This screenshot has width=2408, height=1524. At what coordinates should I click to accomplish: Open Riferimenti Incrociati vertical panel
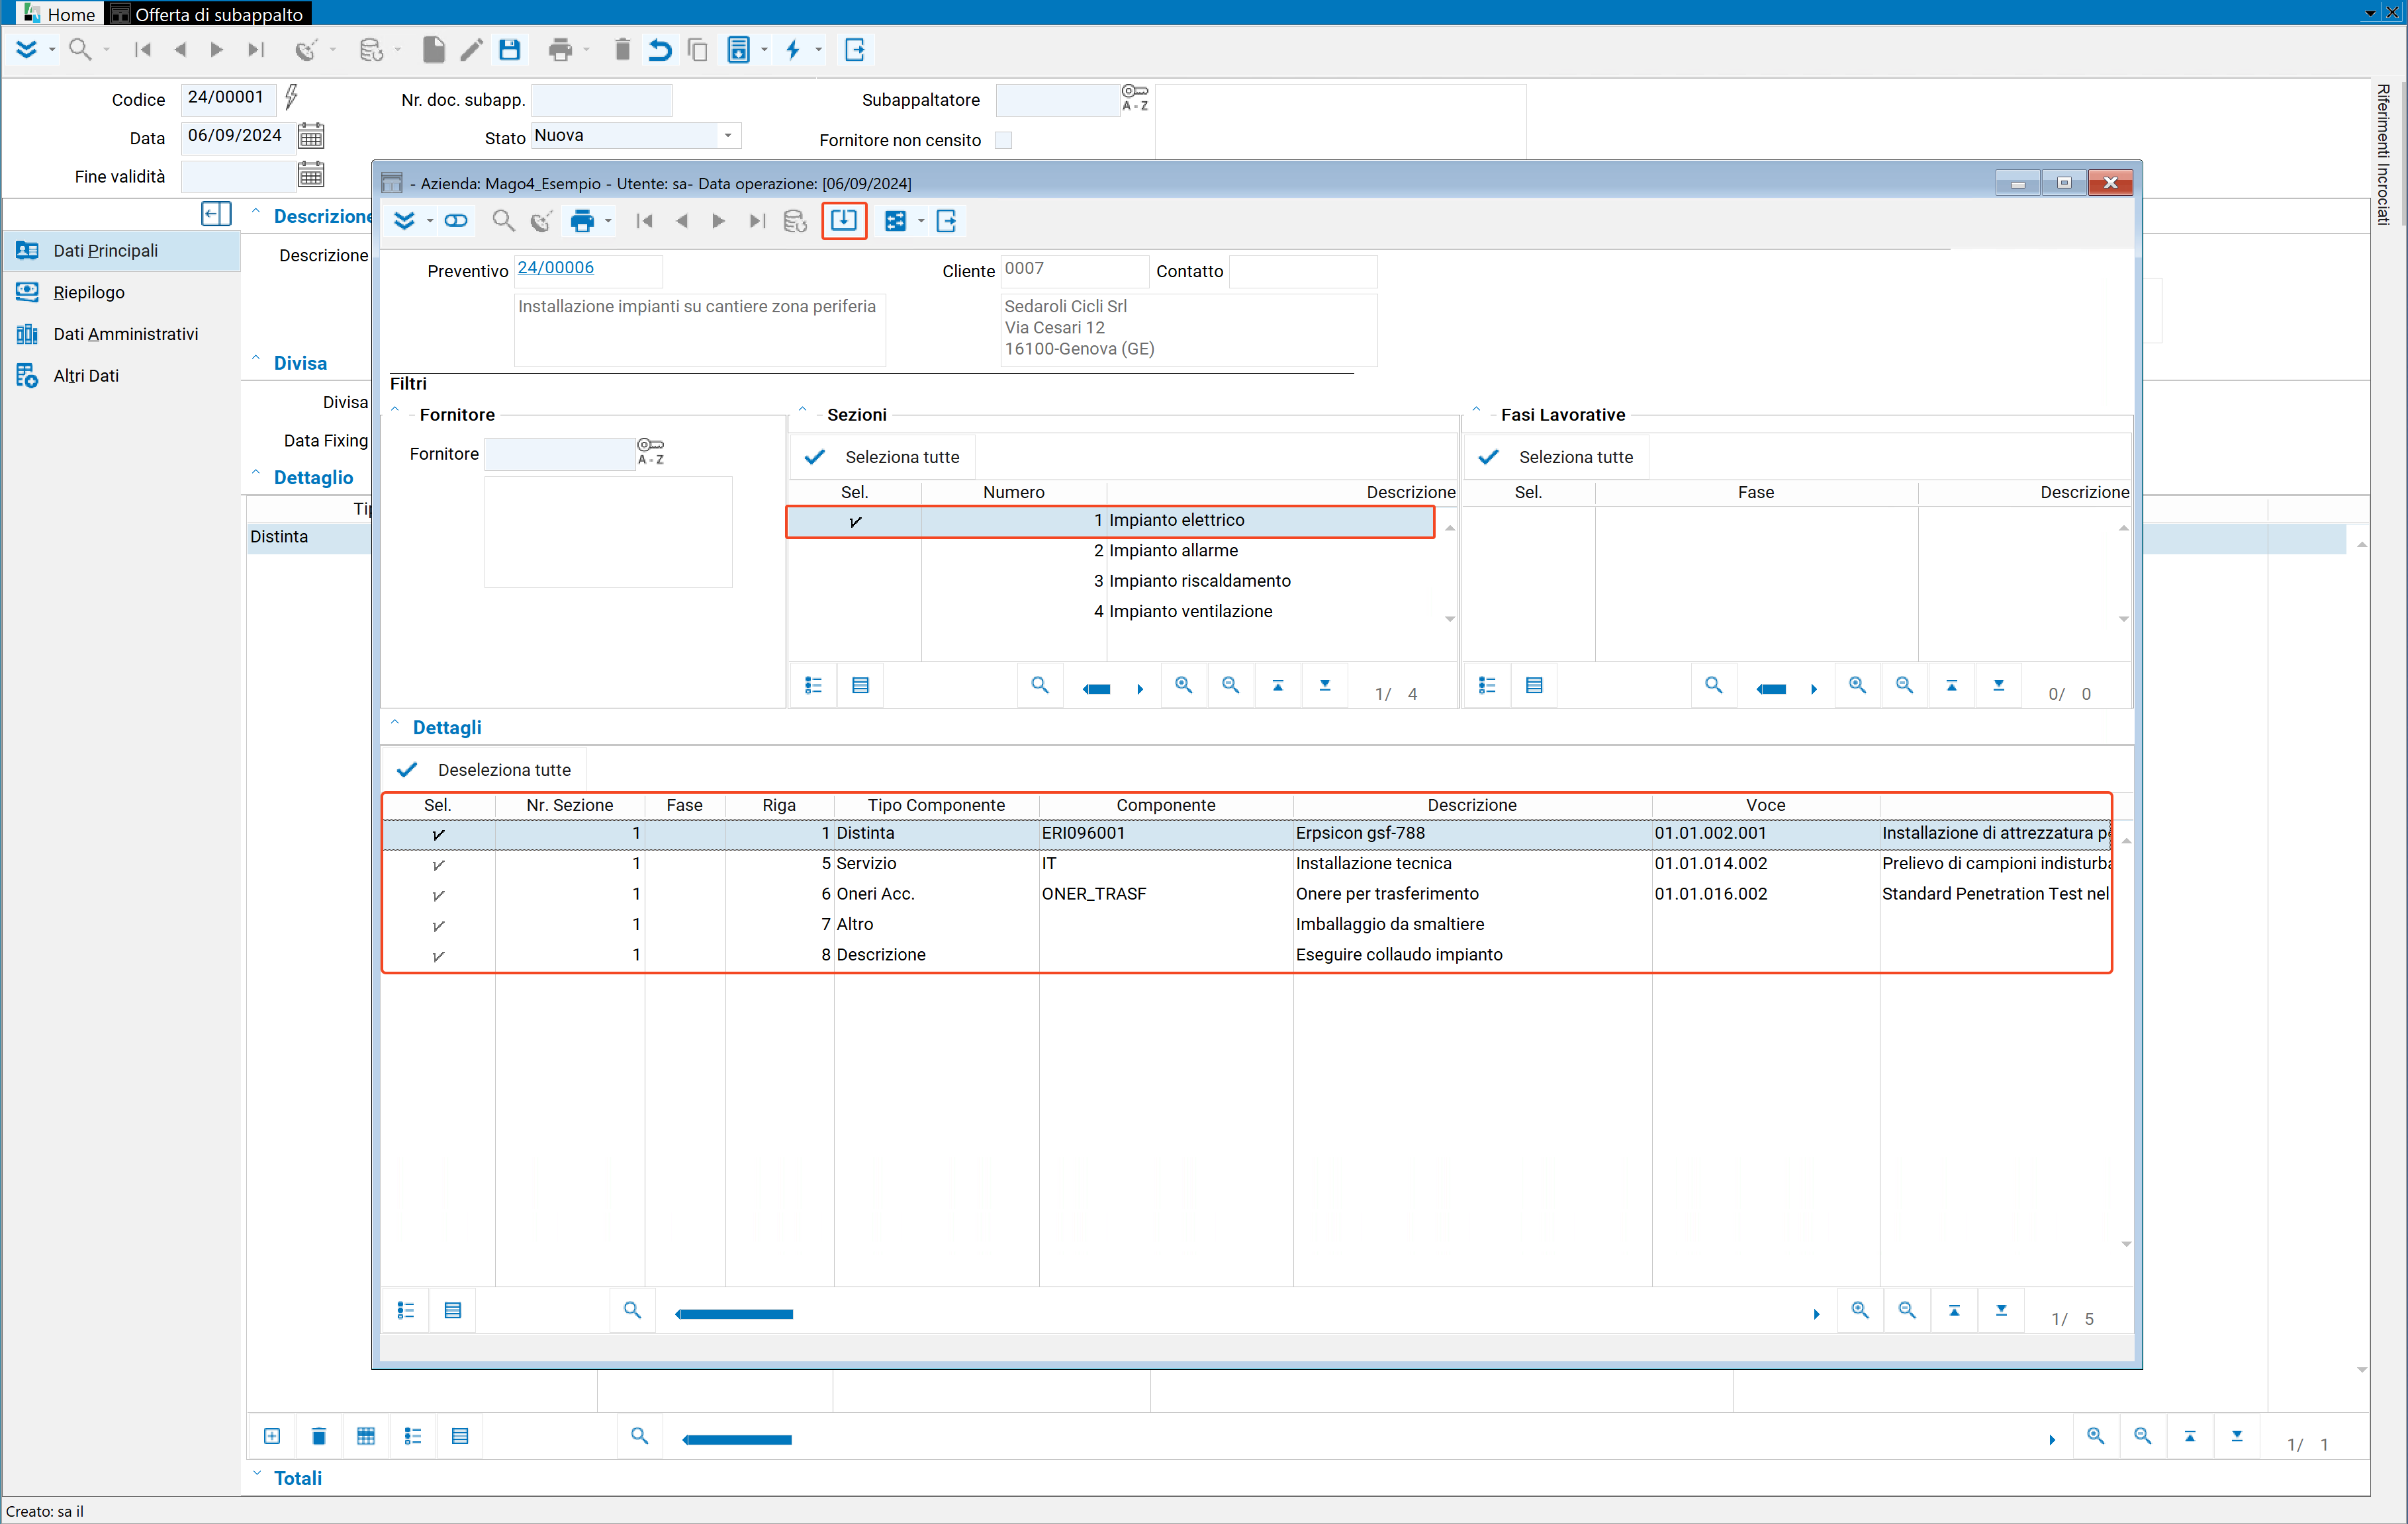point(2384,155)
